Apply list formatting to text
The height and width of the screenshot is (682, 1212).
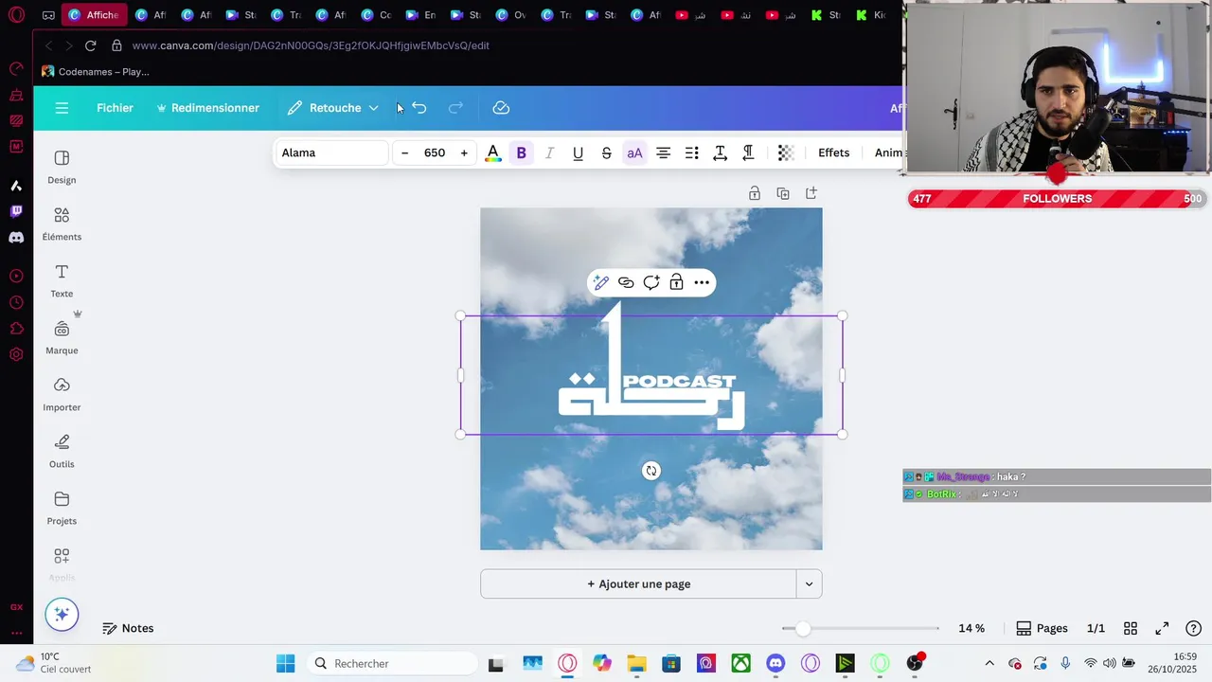[x=691, y=153]
